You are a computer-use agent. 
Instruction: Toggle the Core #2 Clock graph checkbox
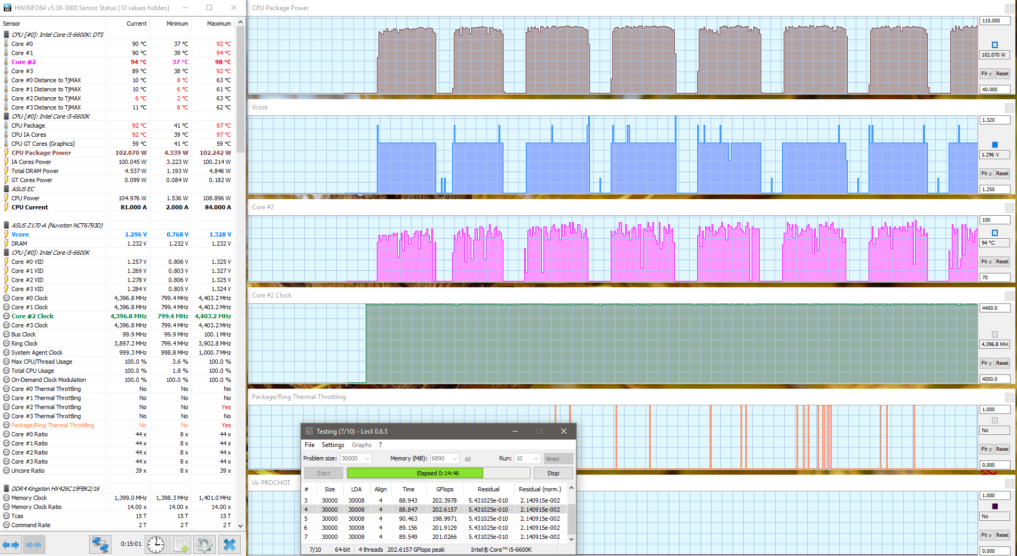point(995,334)
